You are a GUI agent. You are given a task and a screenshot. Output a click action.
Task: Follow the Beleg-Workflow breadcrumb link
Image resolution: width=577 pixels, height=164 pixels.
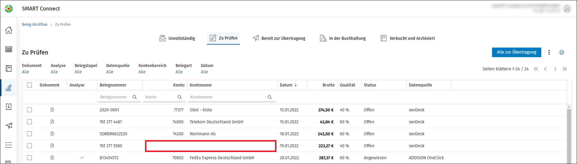[35, 25]
